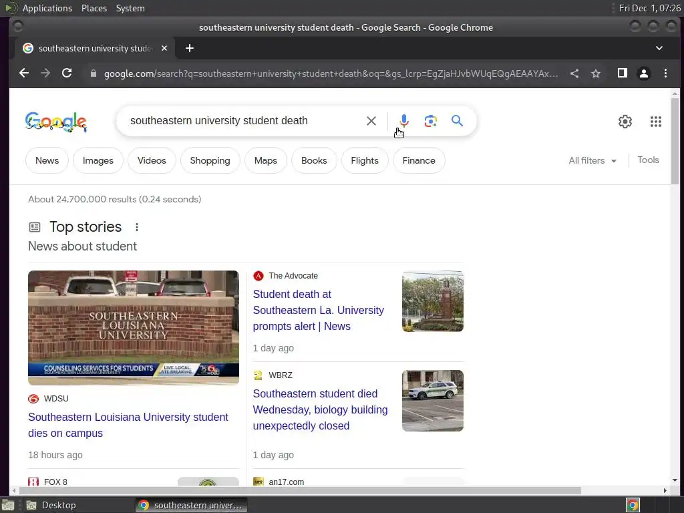This screenshot has height=513, width=684.
Task: Click into the Google search box
Action: click(x=244, y=121)
